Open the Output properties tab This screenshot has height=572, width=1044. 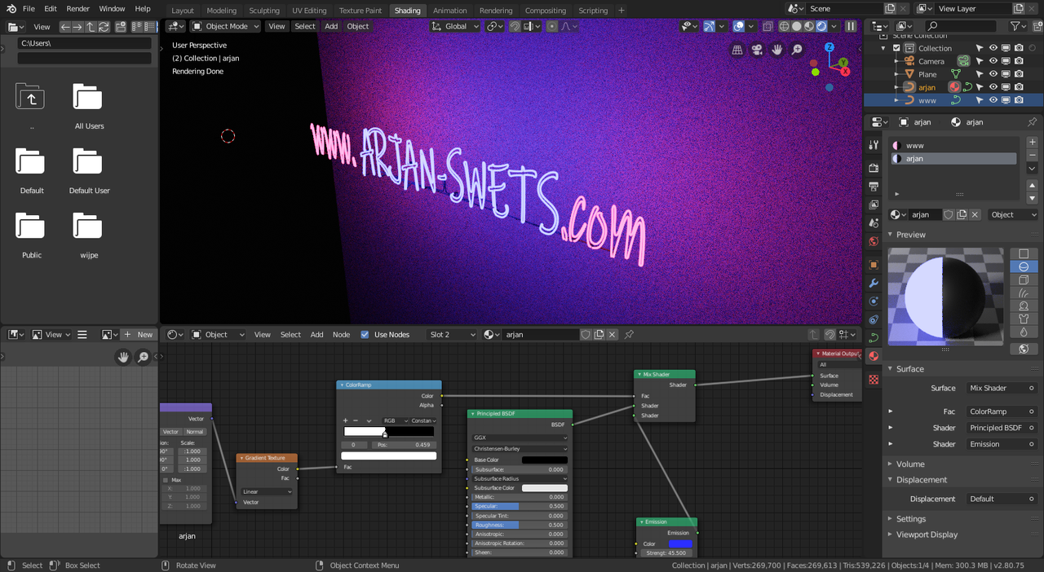coord(874,187)
